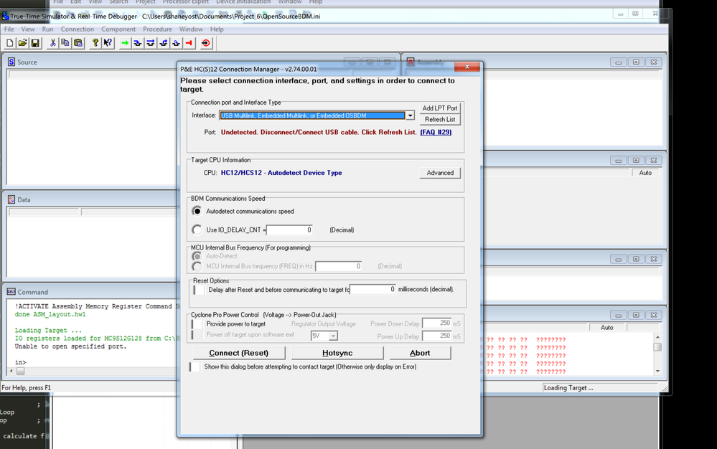Click the Assembly Step debugger icon
Viewport: 717px width, 449px height.
point(176,43)
